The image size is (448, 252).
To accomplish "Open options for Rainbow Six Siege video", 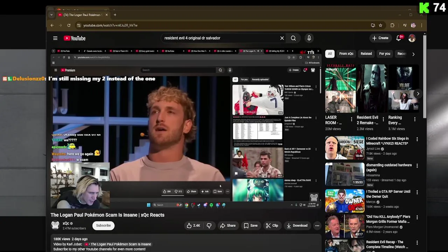I will pyautogui.click(x=417, y=139).
